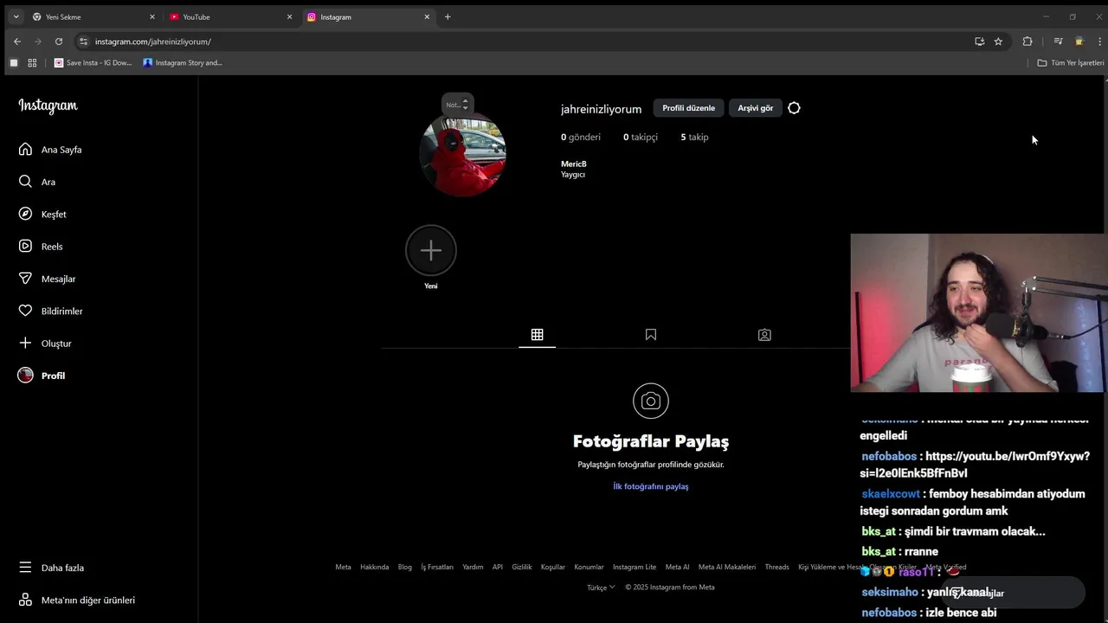Click Profili düzenle button
The width and height of the screenshot is (1108, 623).
pos(688,108)
